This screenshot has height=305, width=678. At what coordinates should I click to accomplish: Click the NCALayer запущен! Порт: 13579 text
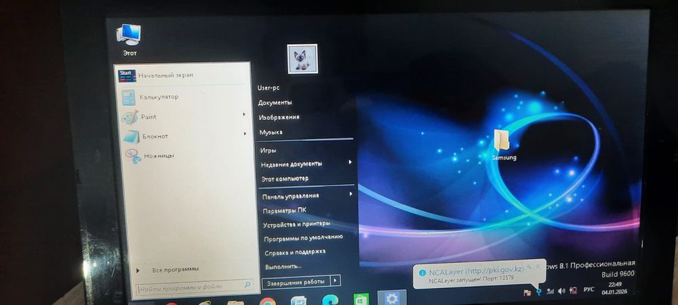click(471, 281)
